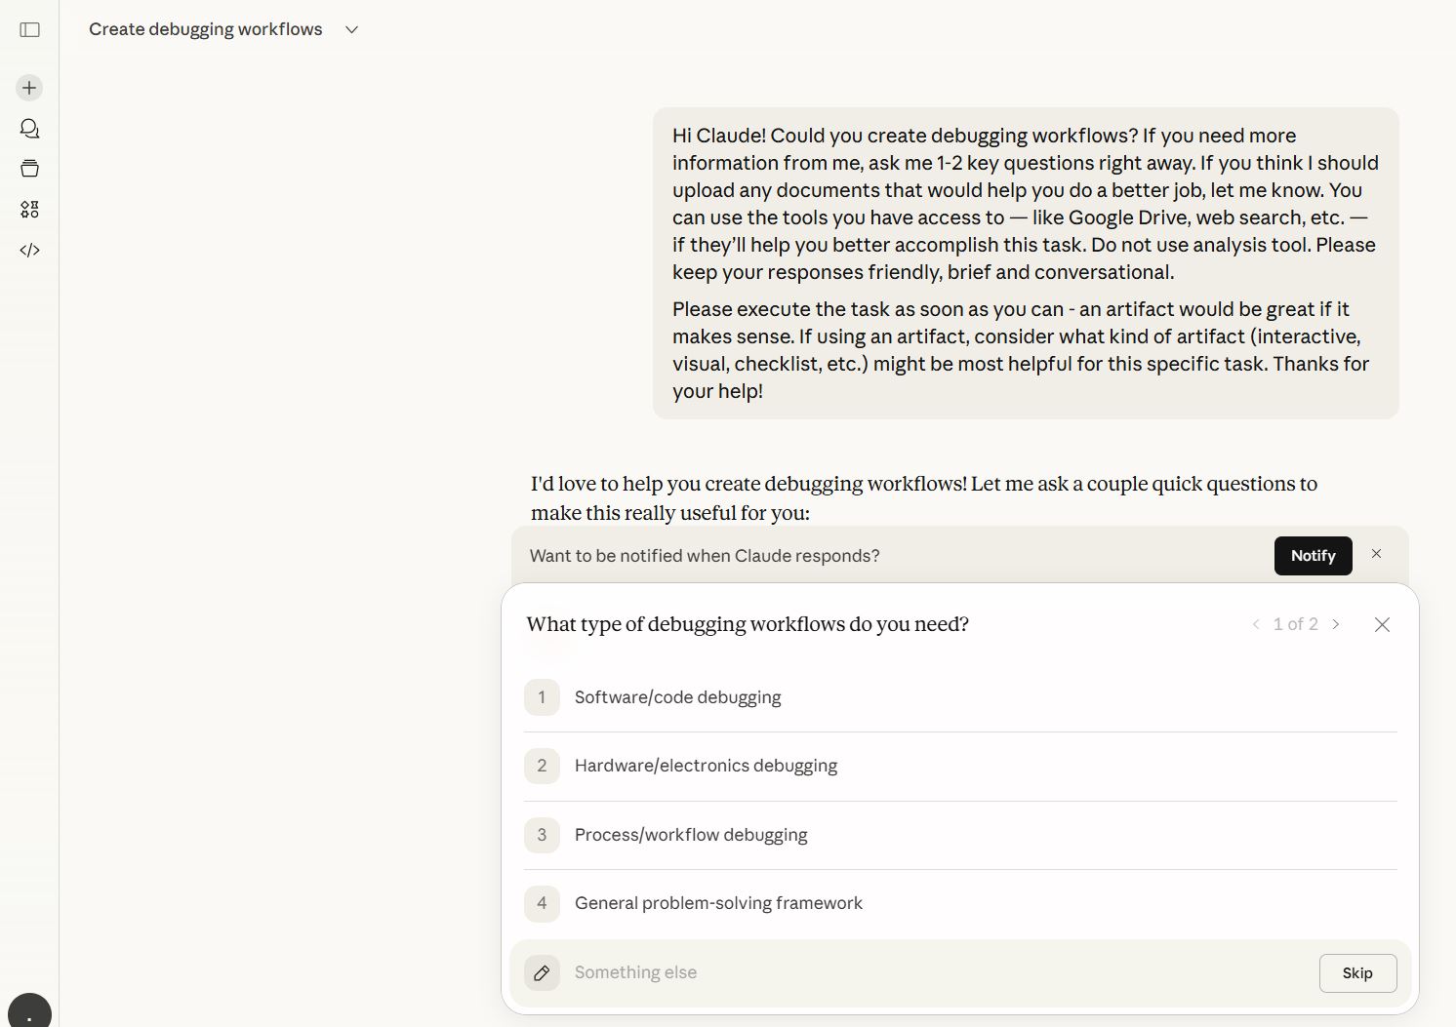Click the Notify button

(1313, 556)
